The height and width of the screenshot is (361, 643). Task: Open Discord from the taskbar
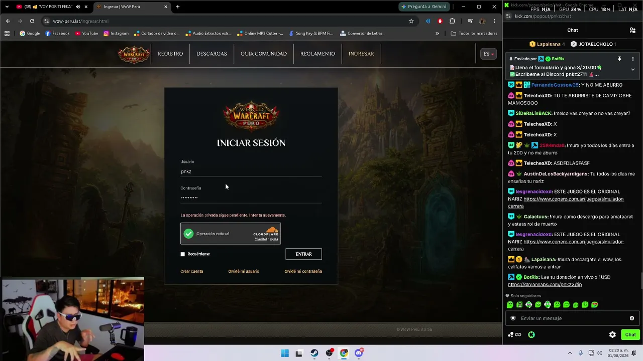[x=359, y=353]
